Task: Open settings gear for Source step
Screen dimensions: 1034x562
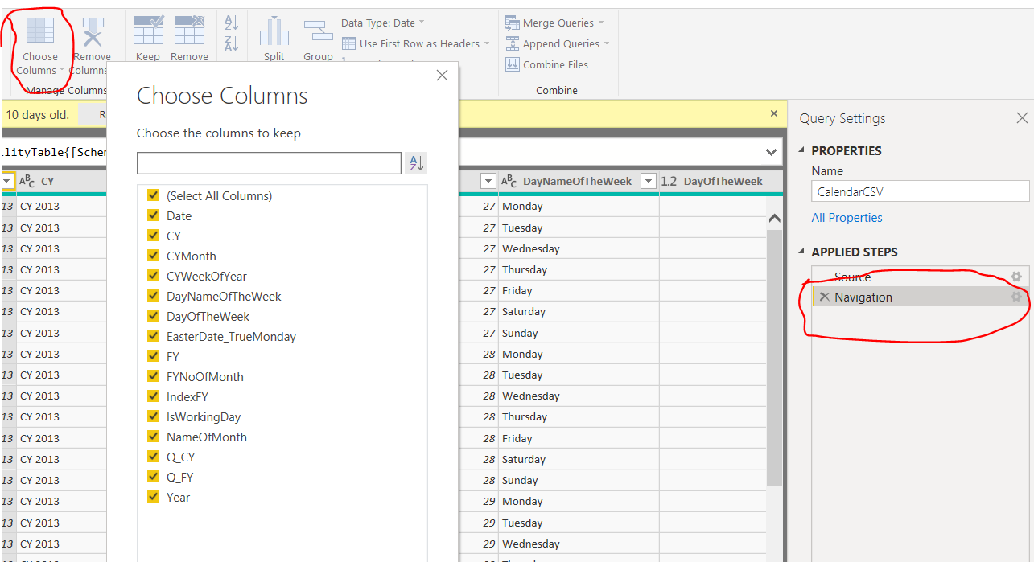Action: [1016, 277]
